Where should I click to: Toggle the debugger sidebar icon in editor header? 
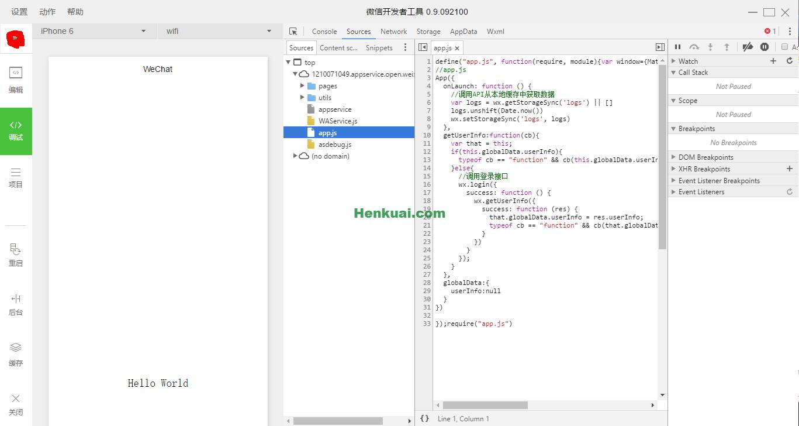tap(660, 47)
